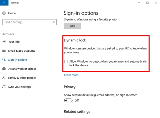This screenshot has height=118, width=160.
Task: Close the Settings window
Action: click(x=156, y=3)
